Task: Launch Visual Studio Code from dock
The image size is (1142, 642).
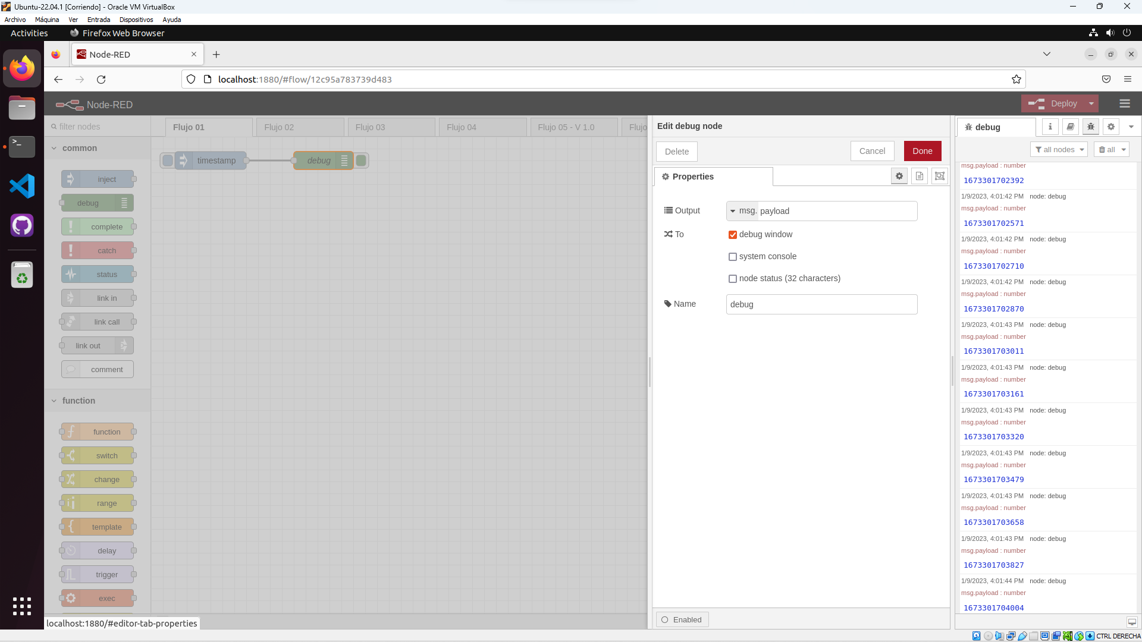Action: (x=22, y=186)
